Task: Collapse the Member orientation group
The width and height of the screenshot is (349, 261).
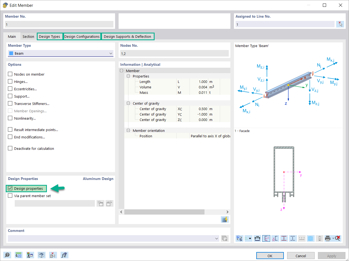Action: [x=128, y=130]
